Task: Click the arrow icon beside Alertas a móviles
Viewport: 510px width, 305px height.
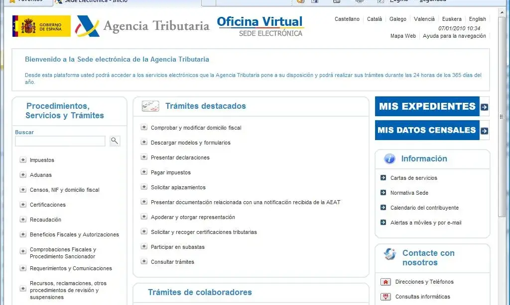Action: 383,222
